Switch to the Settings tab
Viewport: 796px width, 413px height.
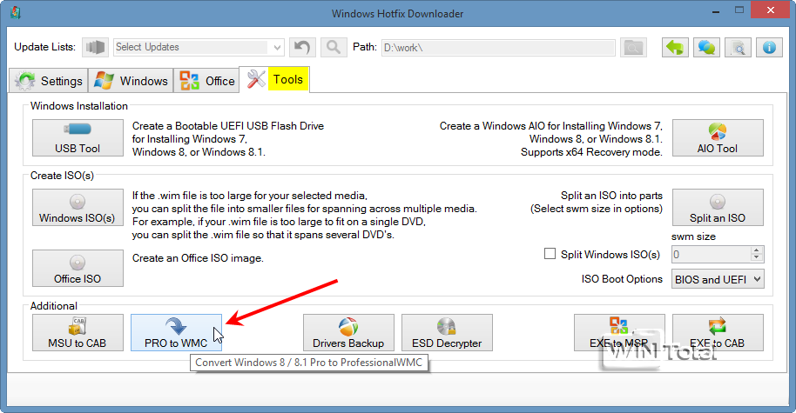pos(49,81)
